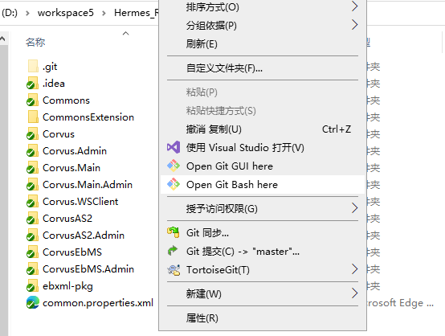Open 自定义文件夹(F)... from context menu

pos(262,68)
